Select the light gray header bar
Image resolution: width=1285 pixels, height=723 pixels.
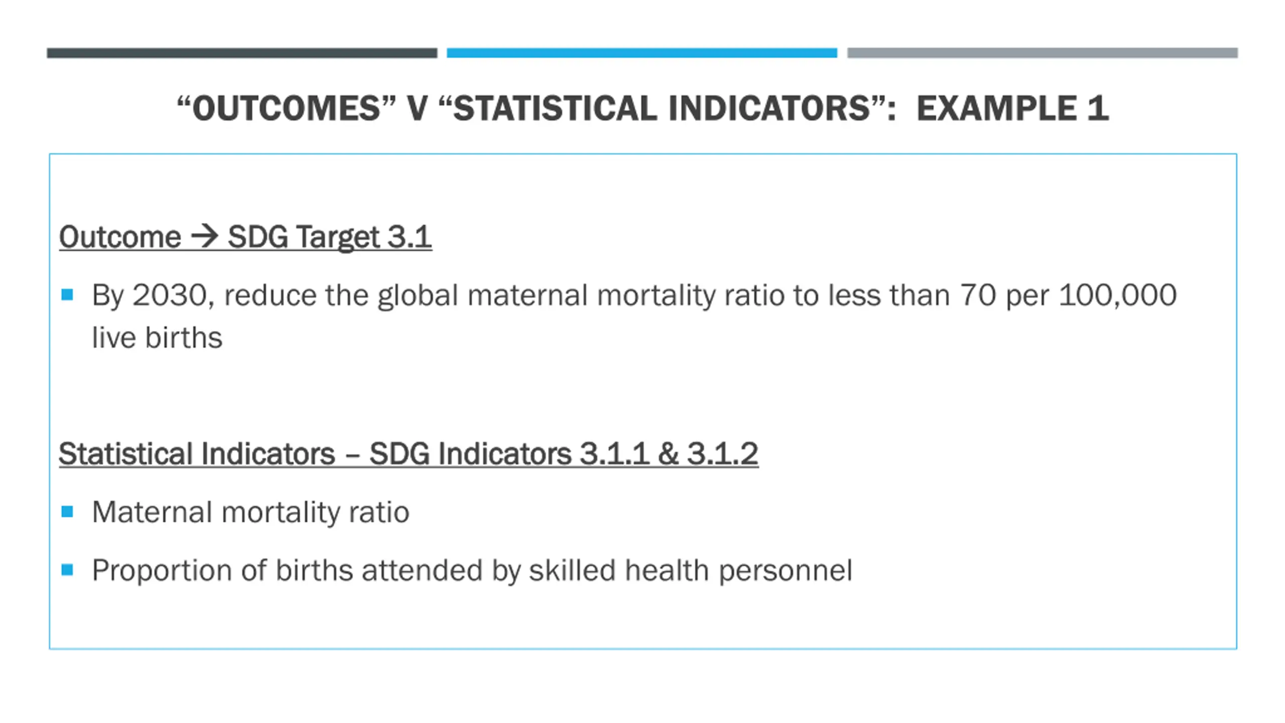pos(1043,53)
